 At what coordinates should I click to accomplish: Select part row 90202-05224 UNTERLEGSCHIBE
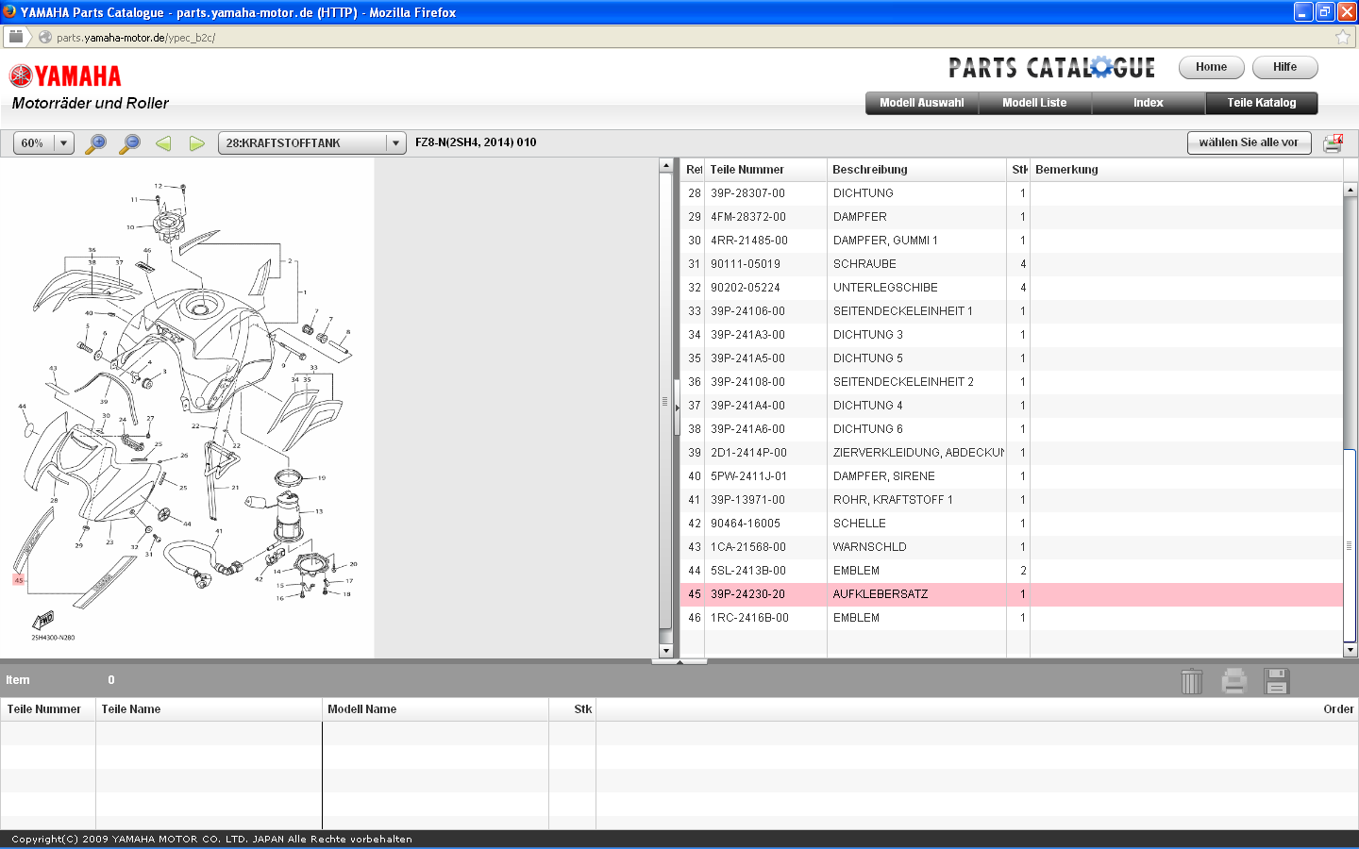pyautogui.click(x=1011, y=288)
